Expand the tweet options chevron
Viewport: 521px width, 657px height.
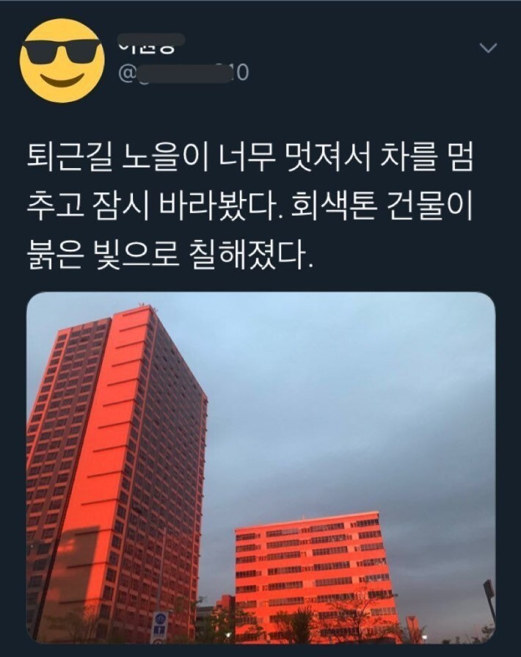(488, 48)
